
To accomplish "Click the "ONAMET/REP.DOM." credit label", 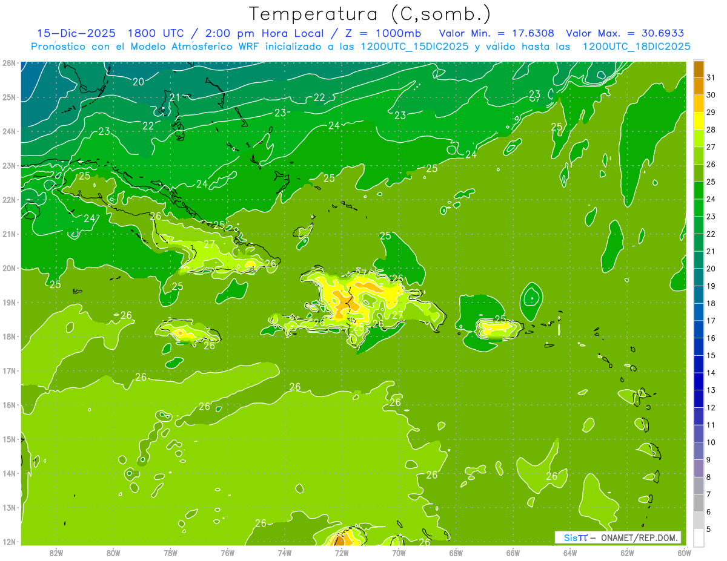I will point(640,537).
